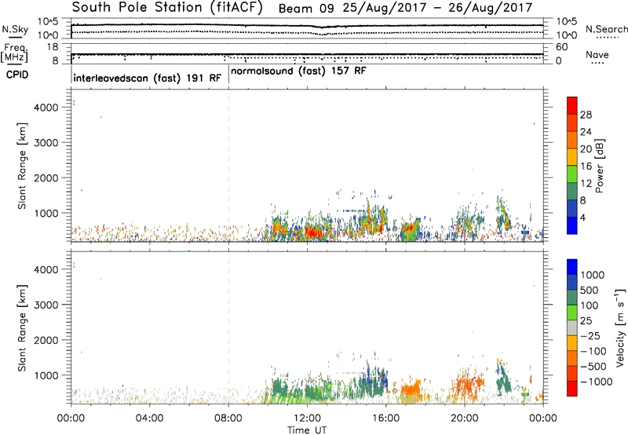Image resolution: width=628 pixels, height=435 pixels.
Task: Click the -1000 tick label on Velocity colorbar
Action: click(x=597, y=382)
